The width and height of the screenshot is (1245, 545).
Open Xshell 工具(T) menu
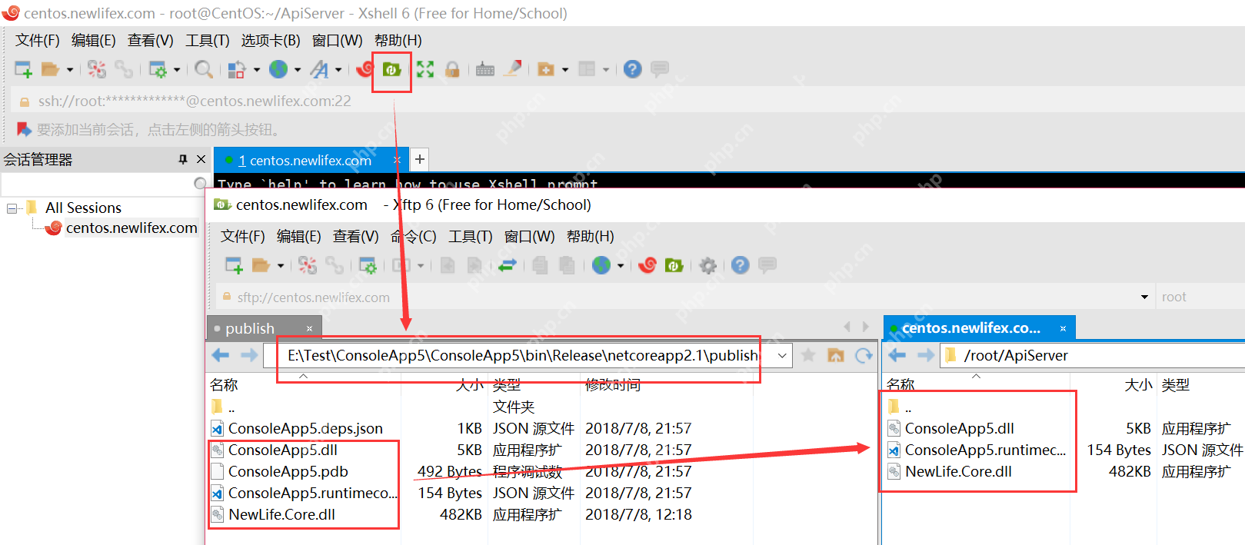[208, 40]
